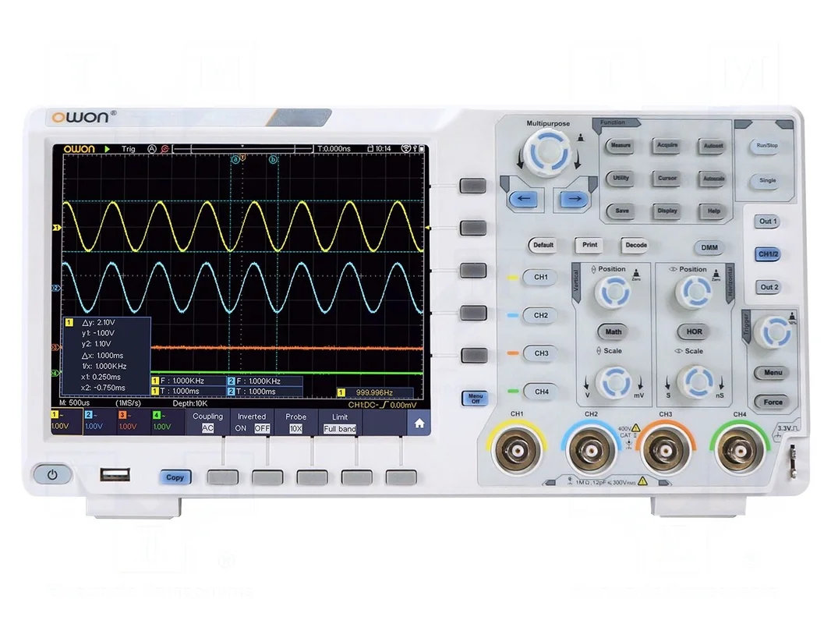Viewport: 831px width, 624px height.
Task: Set Inverted to ON
Action: pos(241,428)
